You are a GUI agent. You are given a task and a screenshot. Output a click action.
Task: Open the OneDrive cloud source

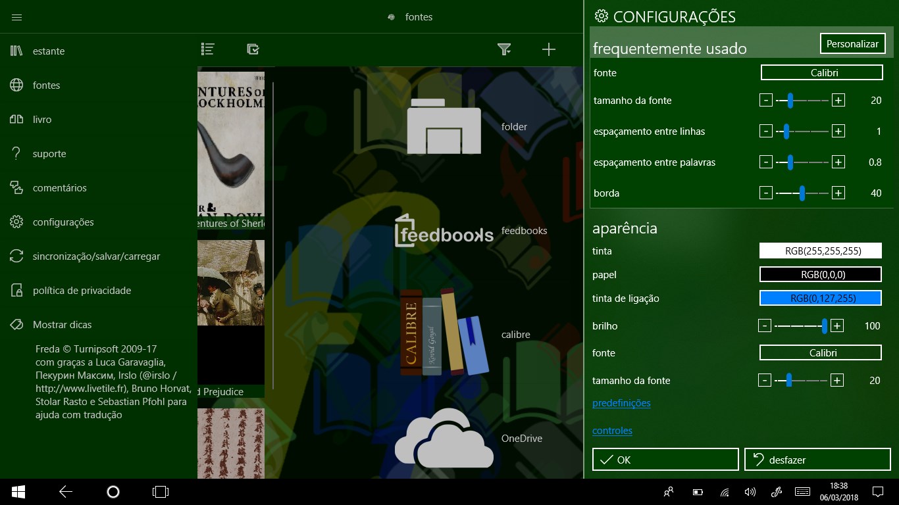(x=444, y=437)
